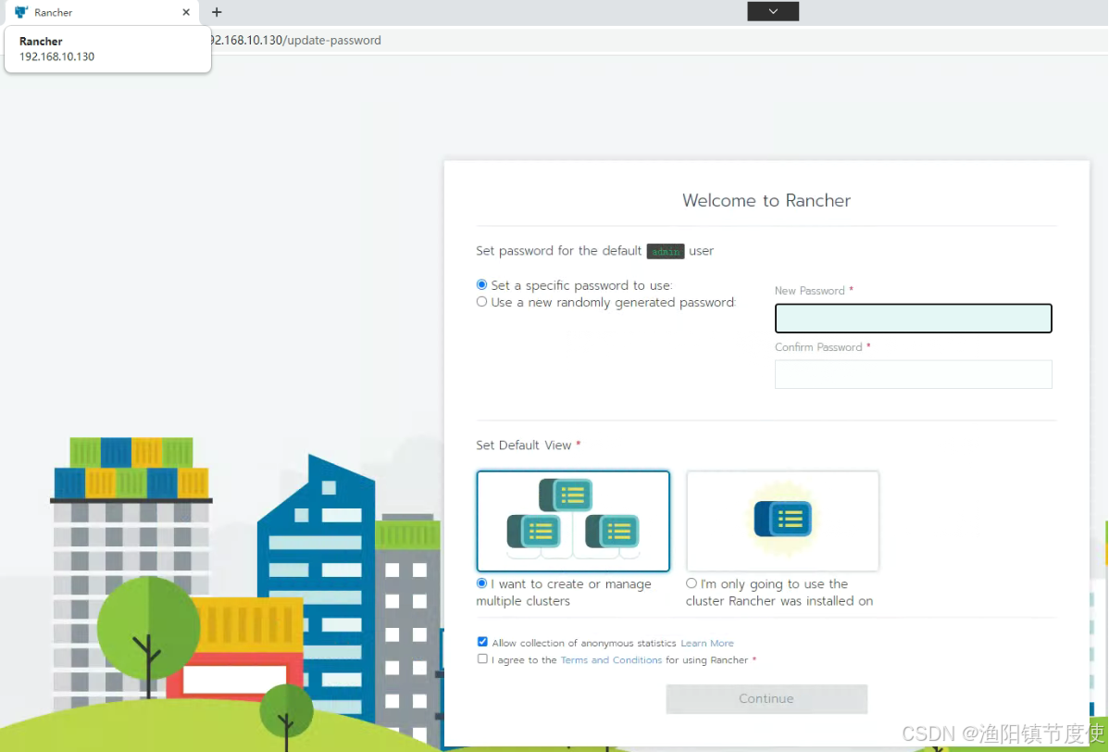Select "I'm only going to use the cluster" radio
1109x752 pixels.
tap(691, 583)
